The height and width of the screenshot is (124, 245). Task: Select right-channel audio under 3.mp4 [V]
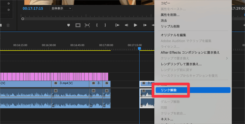click(70, 103)
